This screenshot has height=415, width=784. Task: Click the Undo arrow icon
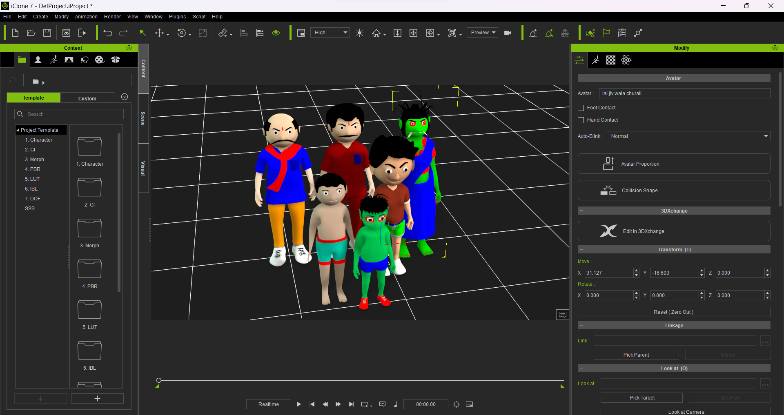107,33
